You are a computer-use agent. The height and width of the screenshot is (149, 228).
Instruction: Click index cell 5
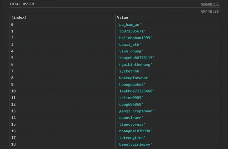(x=62, y=58)
